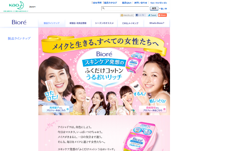
Task: Click the Tweet button
Action: pos(152,15)
